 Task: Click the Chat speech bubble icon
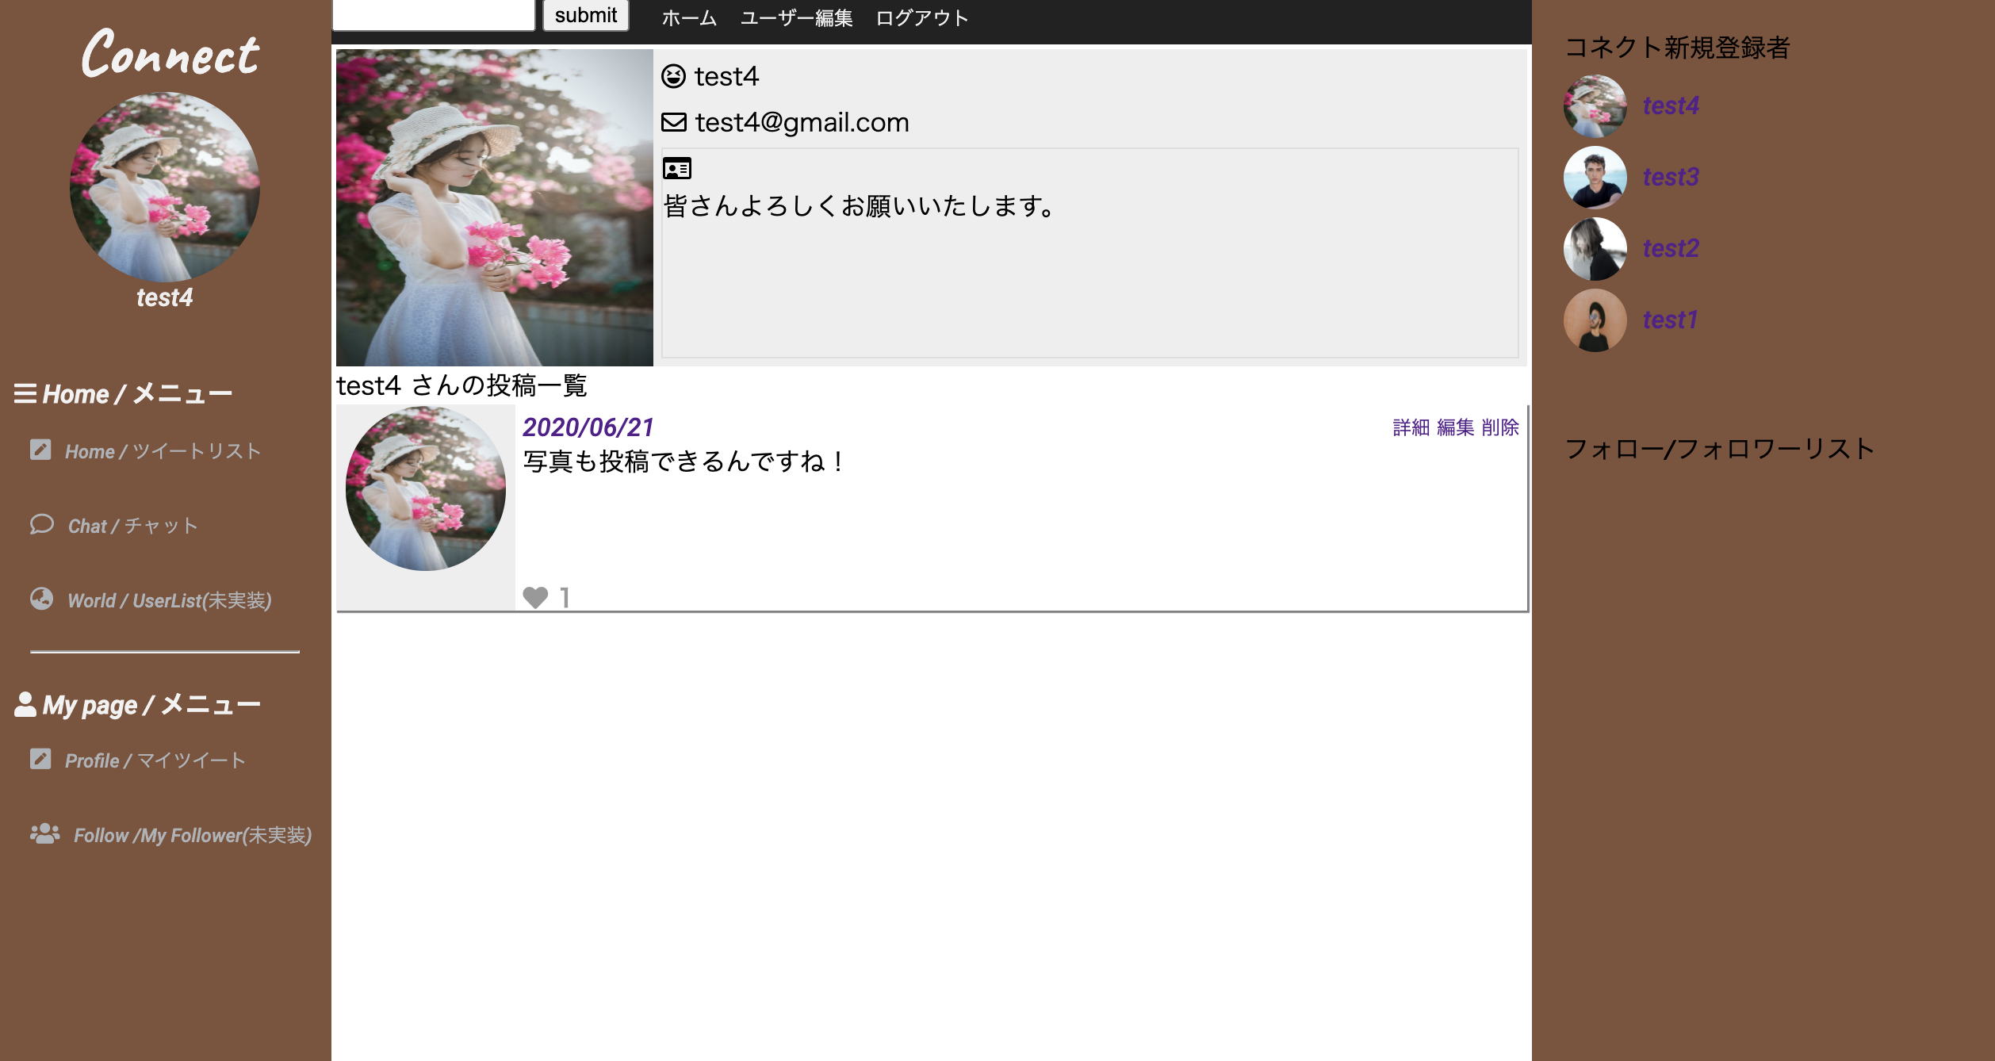(x=41, y=524)
